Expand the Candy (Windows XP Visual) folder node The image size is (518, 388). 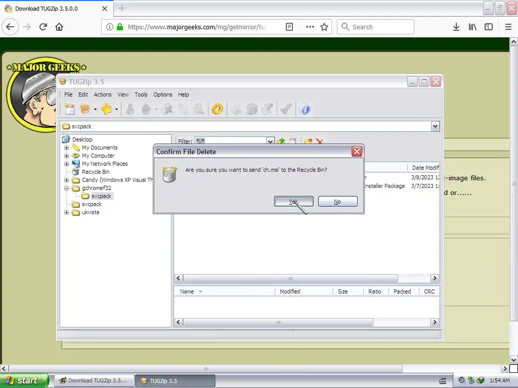(x=66, y=180)
